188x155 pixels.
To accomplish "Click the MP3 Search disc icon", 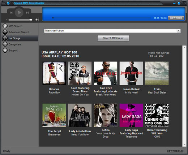I will (5, 26).
